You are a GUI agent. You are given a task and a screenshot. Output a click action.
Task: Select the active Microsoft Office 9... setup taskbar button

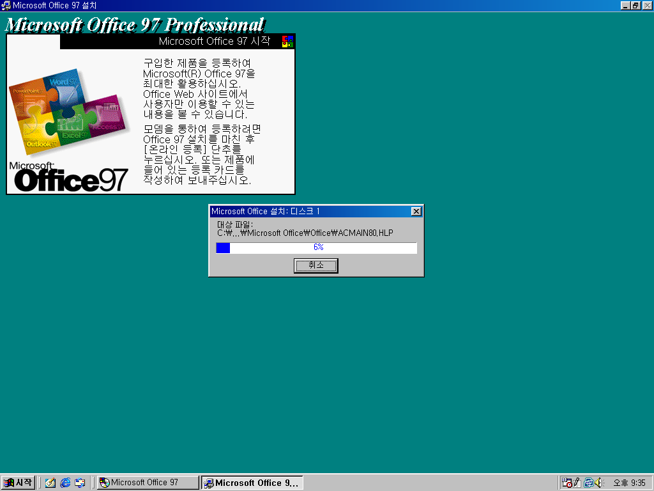pyautogui.click(x=252, y=483)
